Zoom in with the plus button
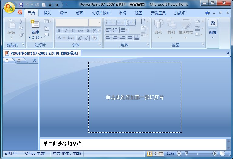 tap(214, 154)
